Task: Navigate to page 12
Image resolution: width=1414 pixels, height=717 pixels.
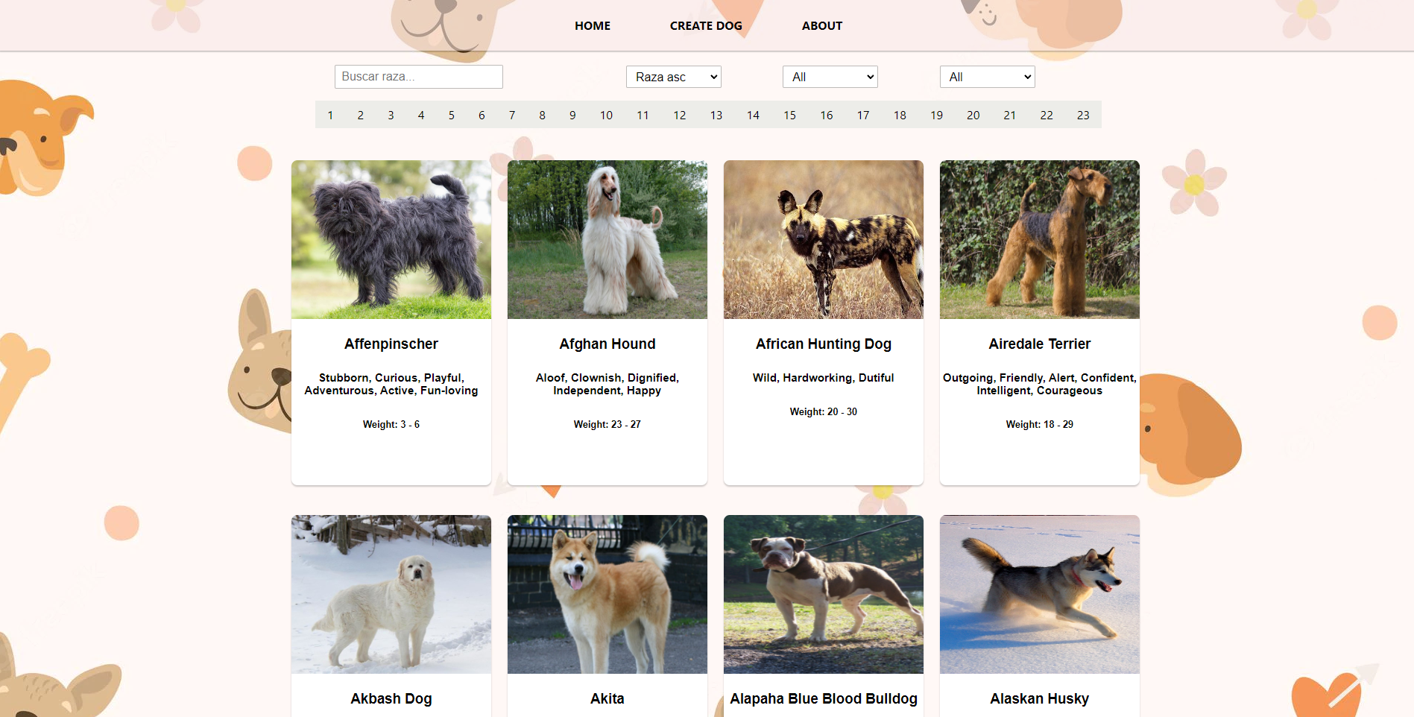Action: 679,115
